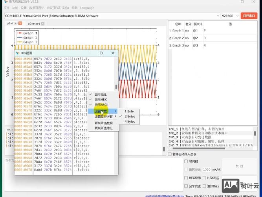Expand the 设置每行字数 submenu
262x197 pixels.
point(104,117)
